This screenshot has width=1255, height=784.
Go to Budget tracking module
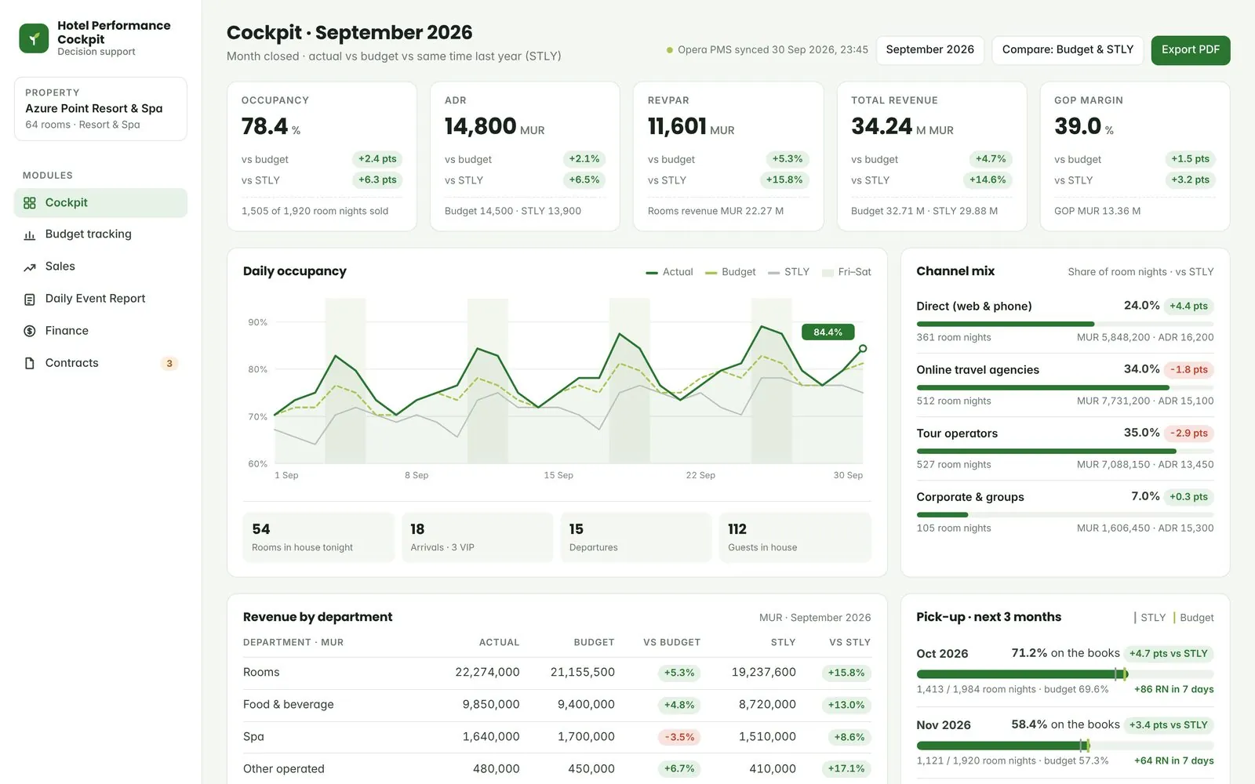tap(100, 234)
